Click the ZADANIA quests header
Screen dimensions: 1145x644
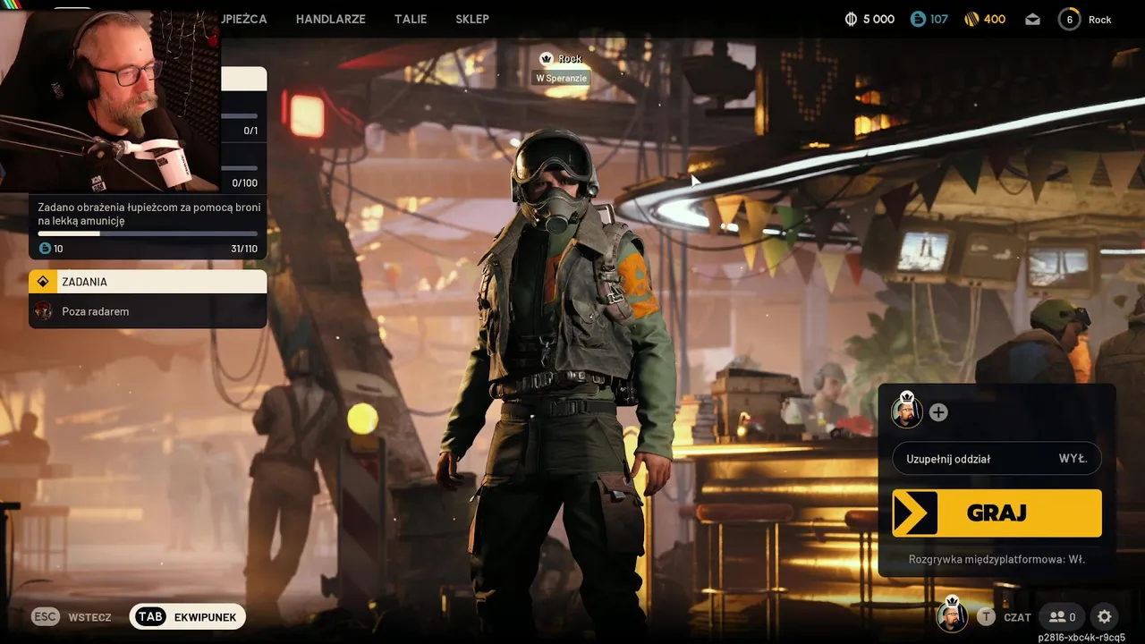pos(148,282)
